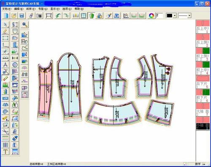Expand the black color dropdown
Viewport: 211px width, 167px height.
click(175, 16)
